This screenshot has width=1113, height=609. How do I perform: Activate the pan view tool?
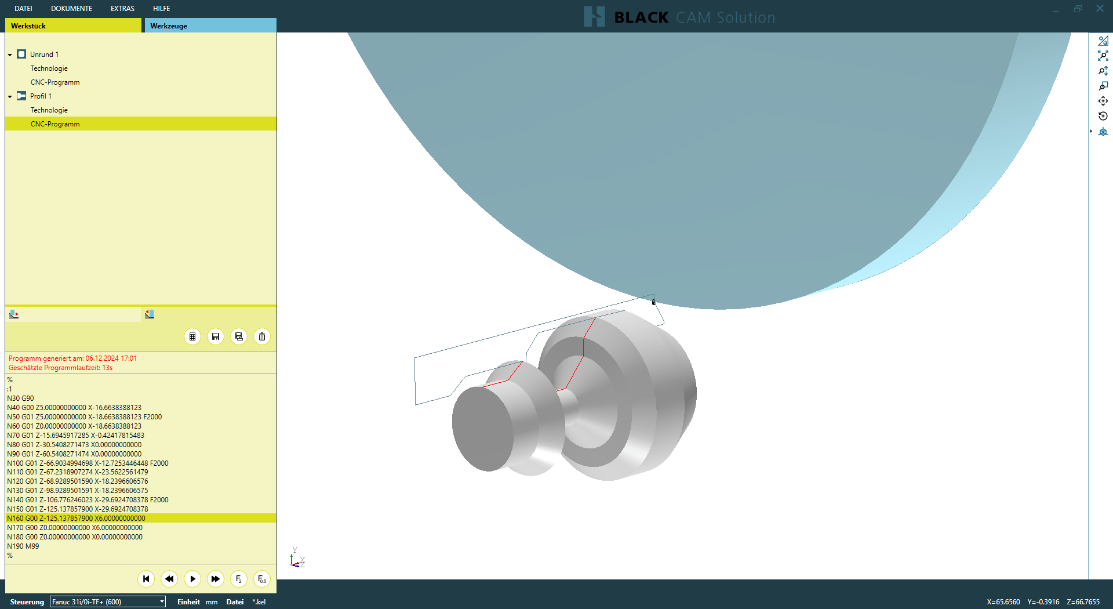[1103, 101]
